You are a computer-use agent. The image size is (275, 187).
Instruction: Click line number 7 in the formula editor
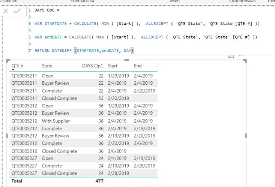coord(30,51)
